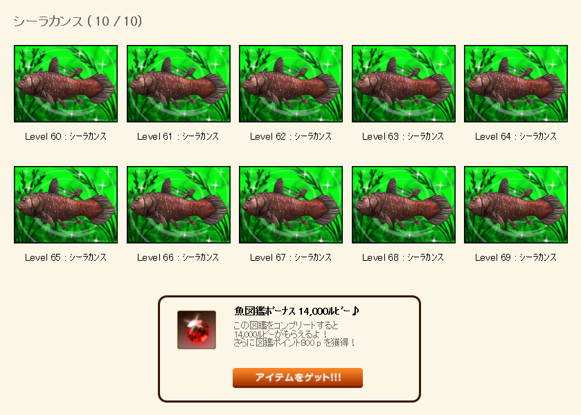Click the Level 60 coelacanth picture

click(x=66, y=84)
